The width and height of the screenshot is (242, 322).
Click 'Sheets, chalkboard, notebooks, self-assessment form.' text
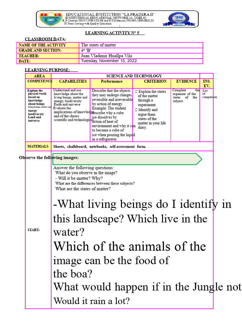(x=100, y=147)
